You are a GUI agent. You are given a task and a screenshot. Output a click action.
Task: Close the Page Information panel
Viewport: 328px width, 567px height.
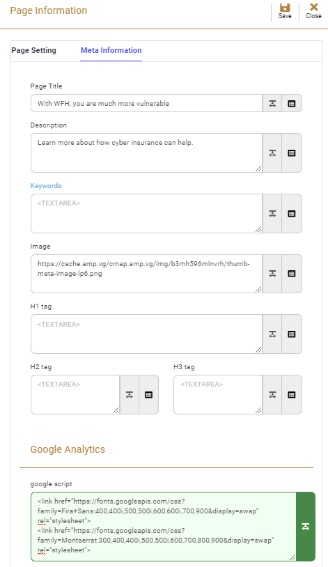(313, 11)
